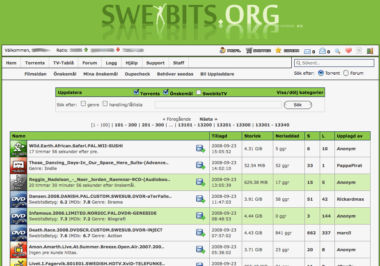Download Infamous.2006 torrent via disk icon

[200, 216]
